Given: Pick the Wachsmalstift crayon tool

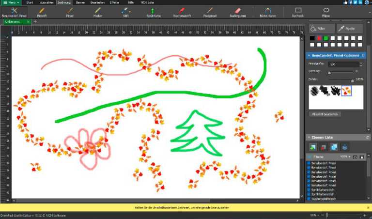Looking at the screenshot, I should [x=180, y=12].
